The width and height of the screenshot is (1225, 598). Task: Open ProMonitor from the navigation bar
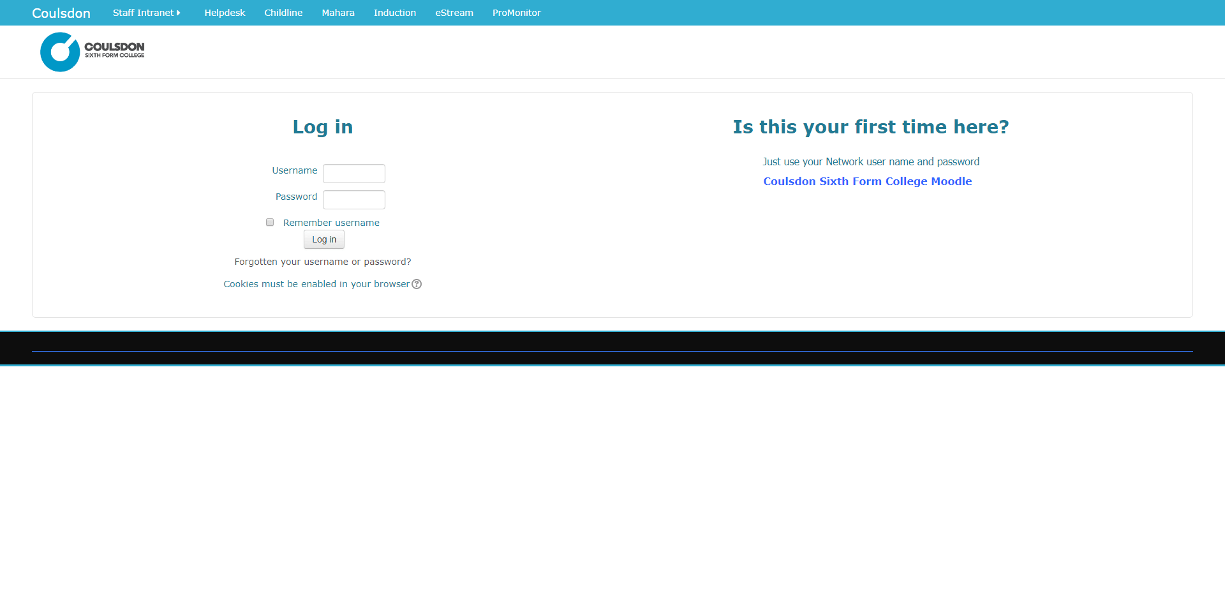click(x=517, y=13)
